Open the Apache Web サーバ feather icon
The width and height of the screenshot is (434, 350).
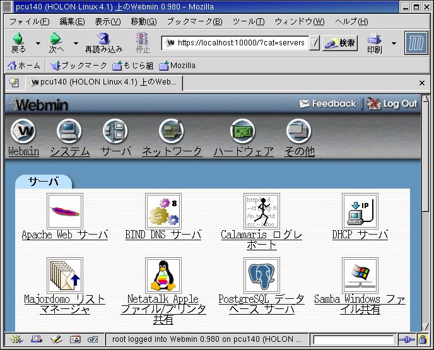coord(65,211)
